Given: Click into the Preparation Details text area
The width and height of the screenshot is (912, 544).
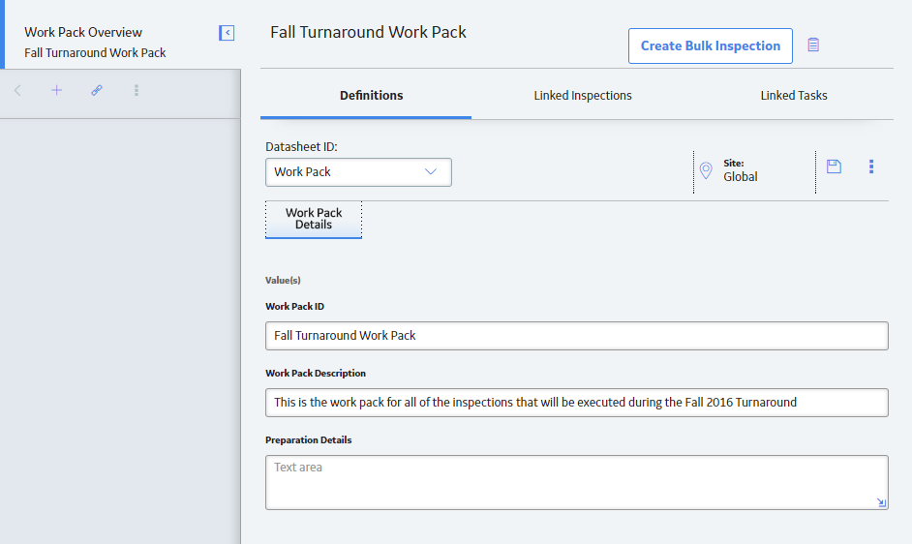Looking at the screenshot, I should (x=576, y=482).
